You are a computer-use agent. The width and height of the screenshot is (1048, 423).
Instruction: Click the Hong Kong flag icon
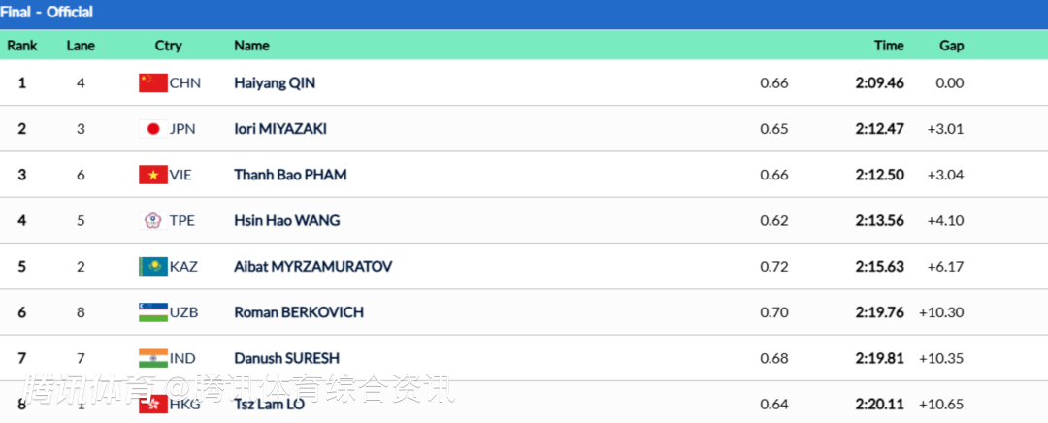point(153,404)
